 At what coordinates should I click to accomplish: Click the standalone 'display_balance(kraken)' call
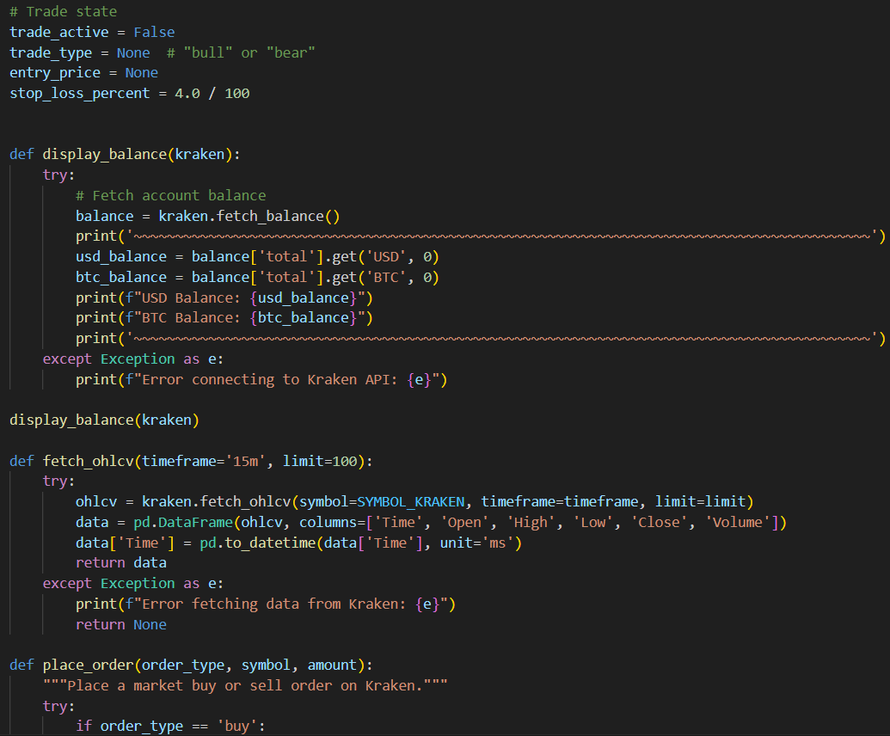(x=104, y=420)
